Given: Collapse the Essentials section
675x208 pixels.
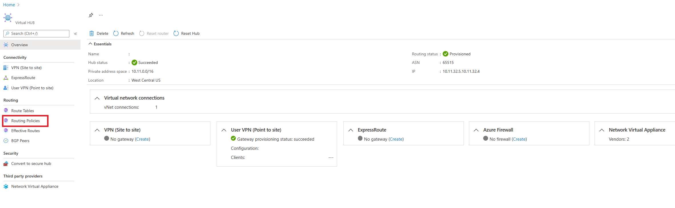Looking at the screenshot, I should pos(90,44).
